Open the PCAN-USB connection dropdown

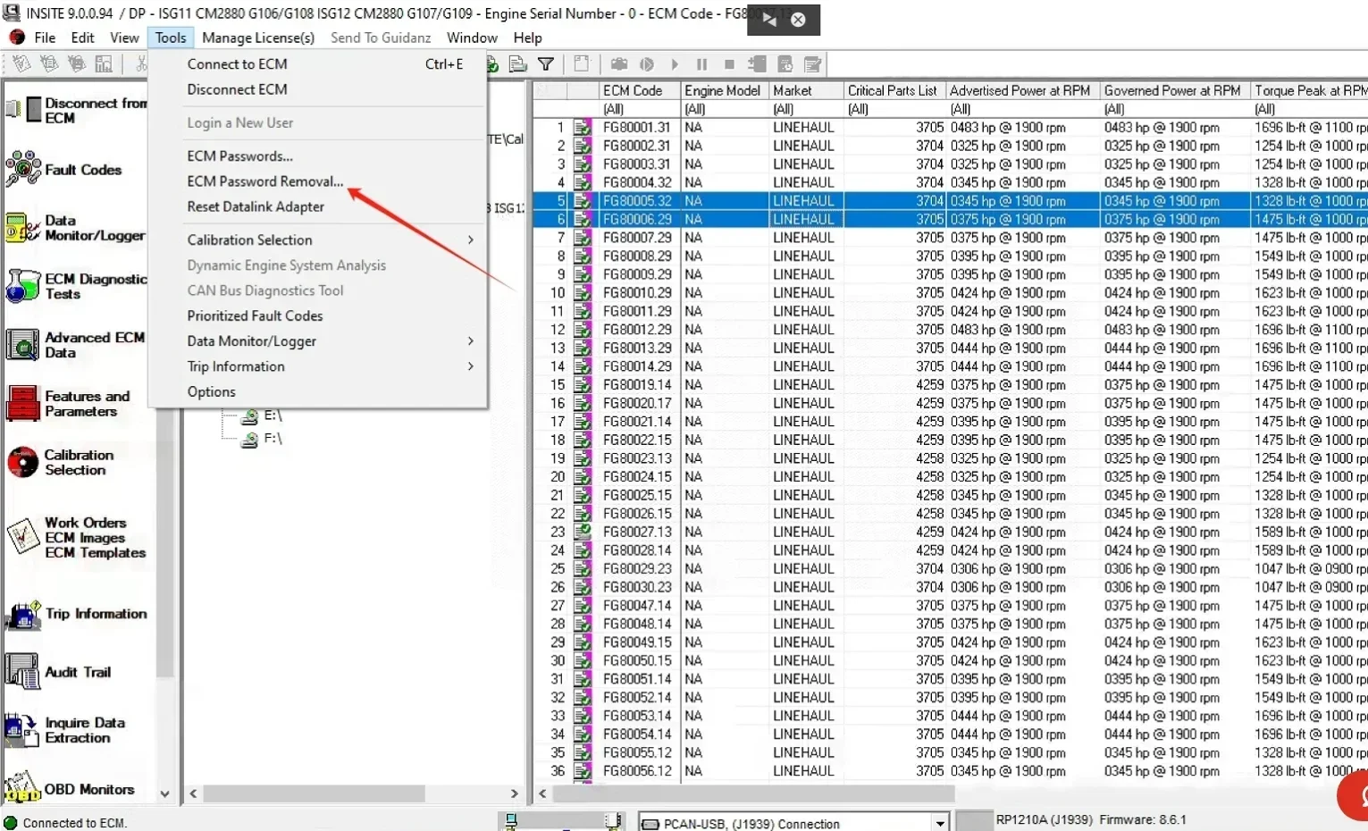click(939, 823)
